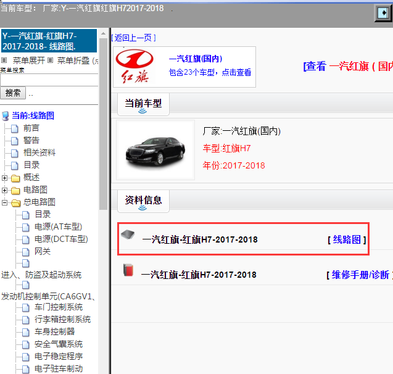
Task: Click the panel toggle arrow icon at top right
Action: pyautogui.click(x=383, y=12)
